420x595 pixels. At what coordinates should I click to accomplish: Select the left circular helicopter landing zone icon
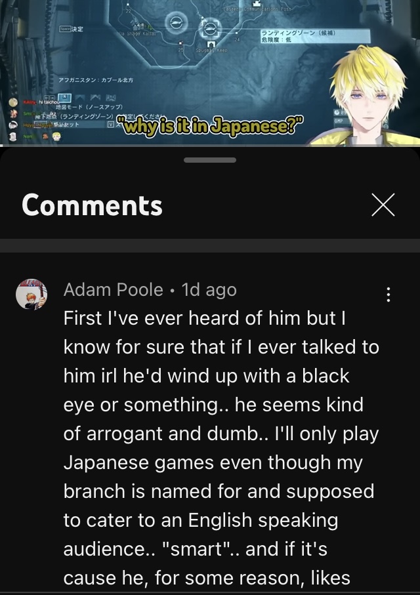point(176,24)
